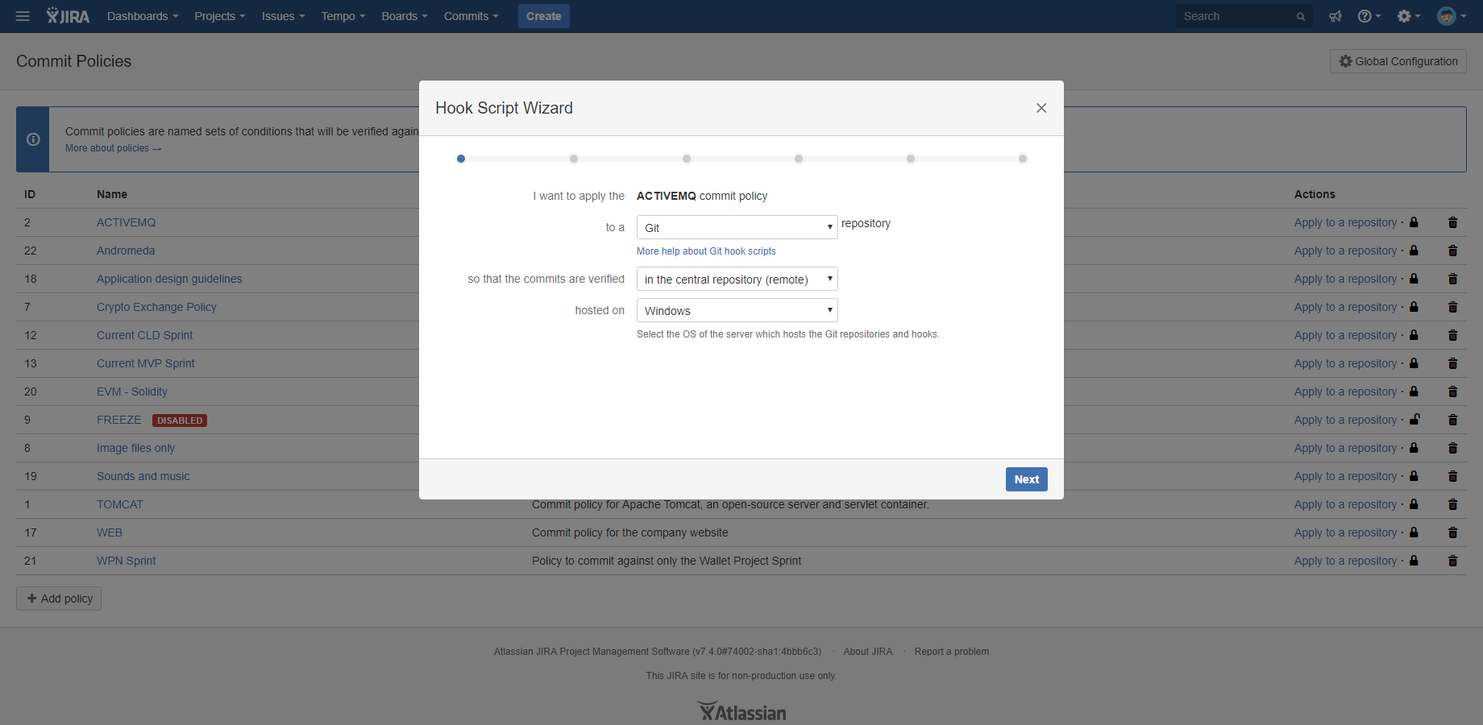
Task: Open the Projects menu
Action: [x=219, y=16]
